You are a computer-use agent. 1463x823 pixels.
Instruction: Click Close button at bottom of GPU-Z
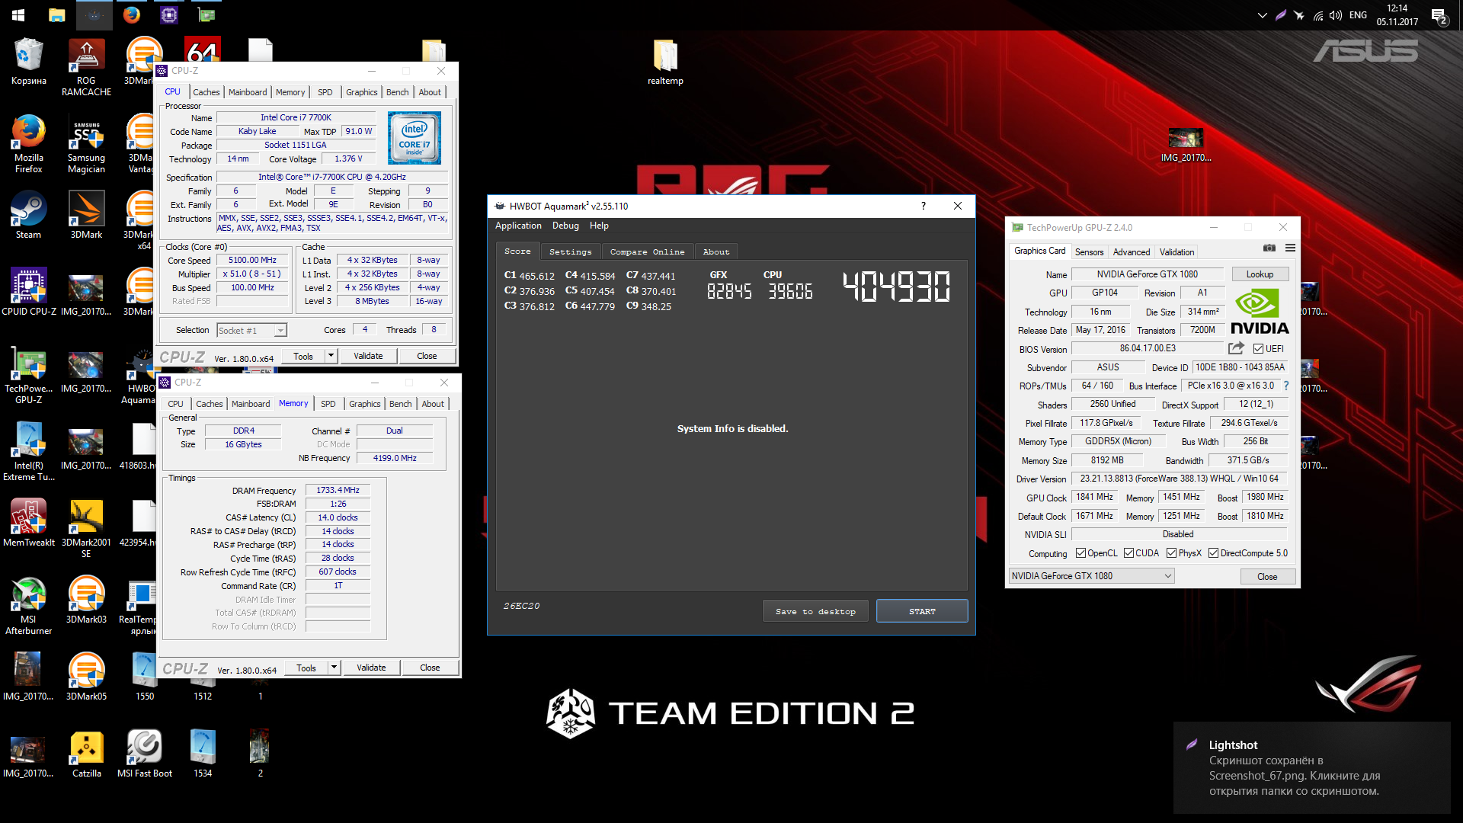1267,577
